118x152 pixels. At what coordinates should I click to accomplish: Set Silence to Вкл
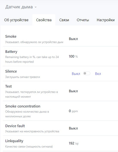click(98, 74)
